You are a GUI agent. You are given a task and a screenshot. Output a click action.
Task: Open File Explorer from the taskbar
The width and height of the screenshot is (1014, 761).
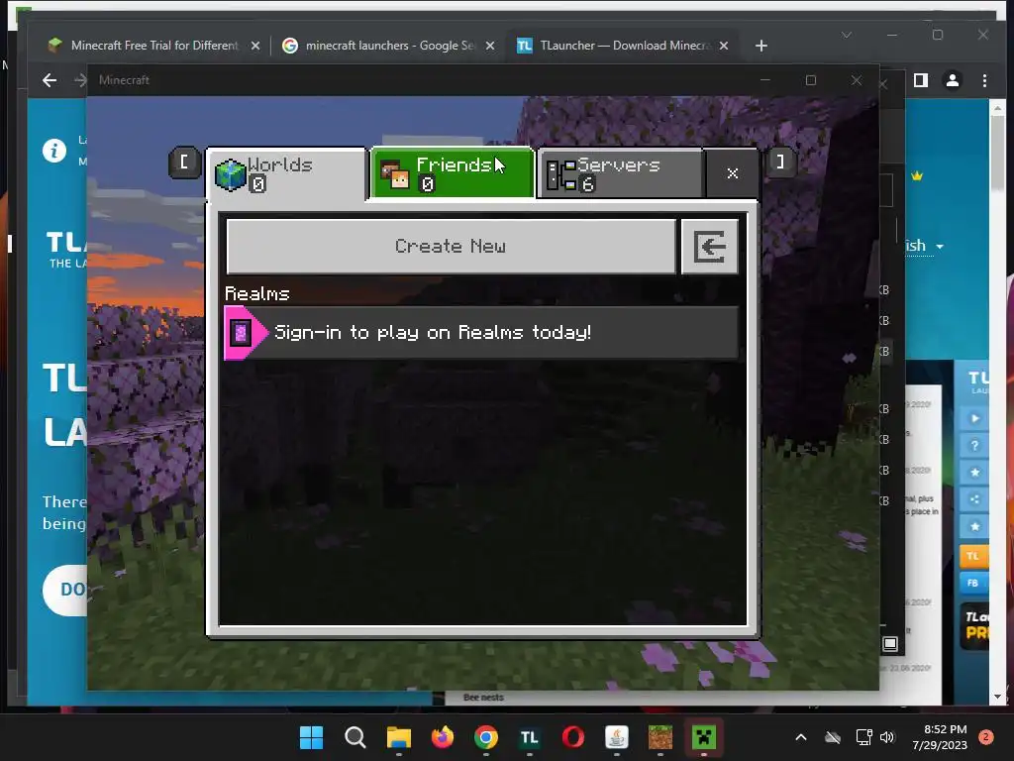[x=398, y=737]
